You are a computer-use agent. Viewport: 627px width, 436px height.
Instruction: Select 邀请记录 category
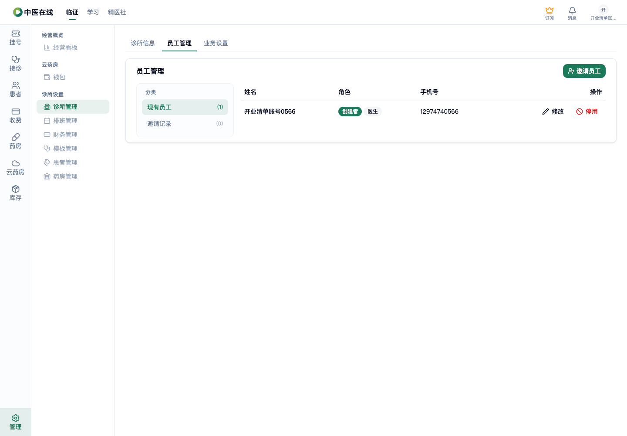[x=185, y=124]
